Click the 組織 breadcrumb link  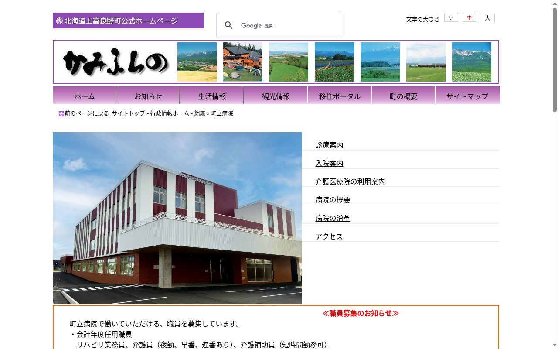pos(200,113)
